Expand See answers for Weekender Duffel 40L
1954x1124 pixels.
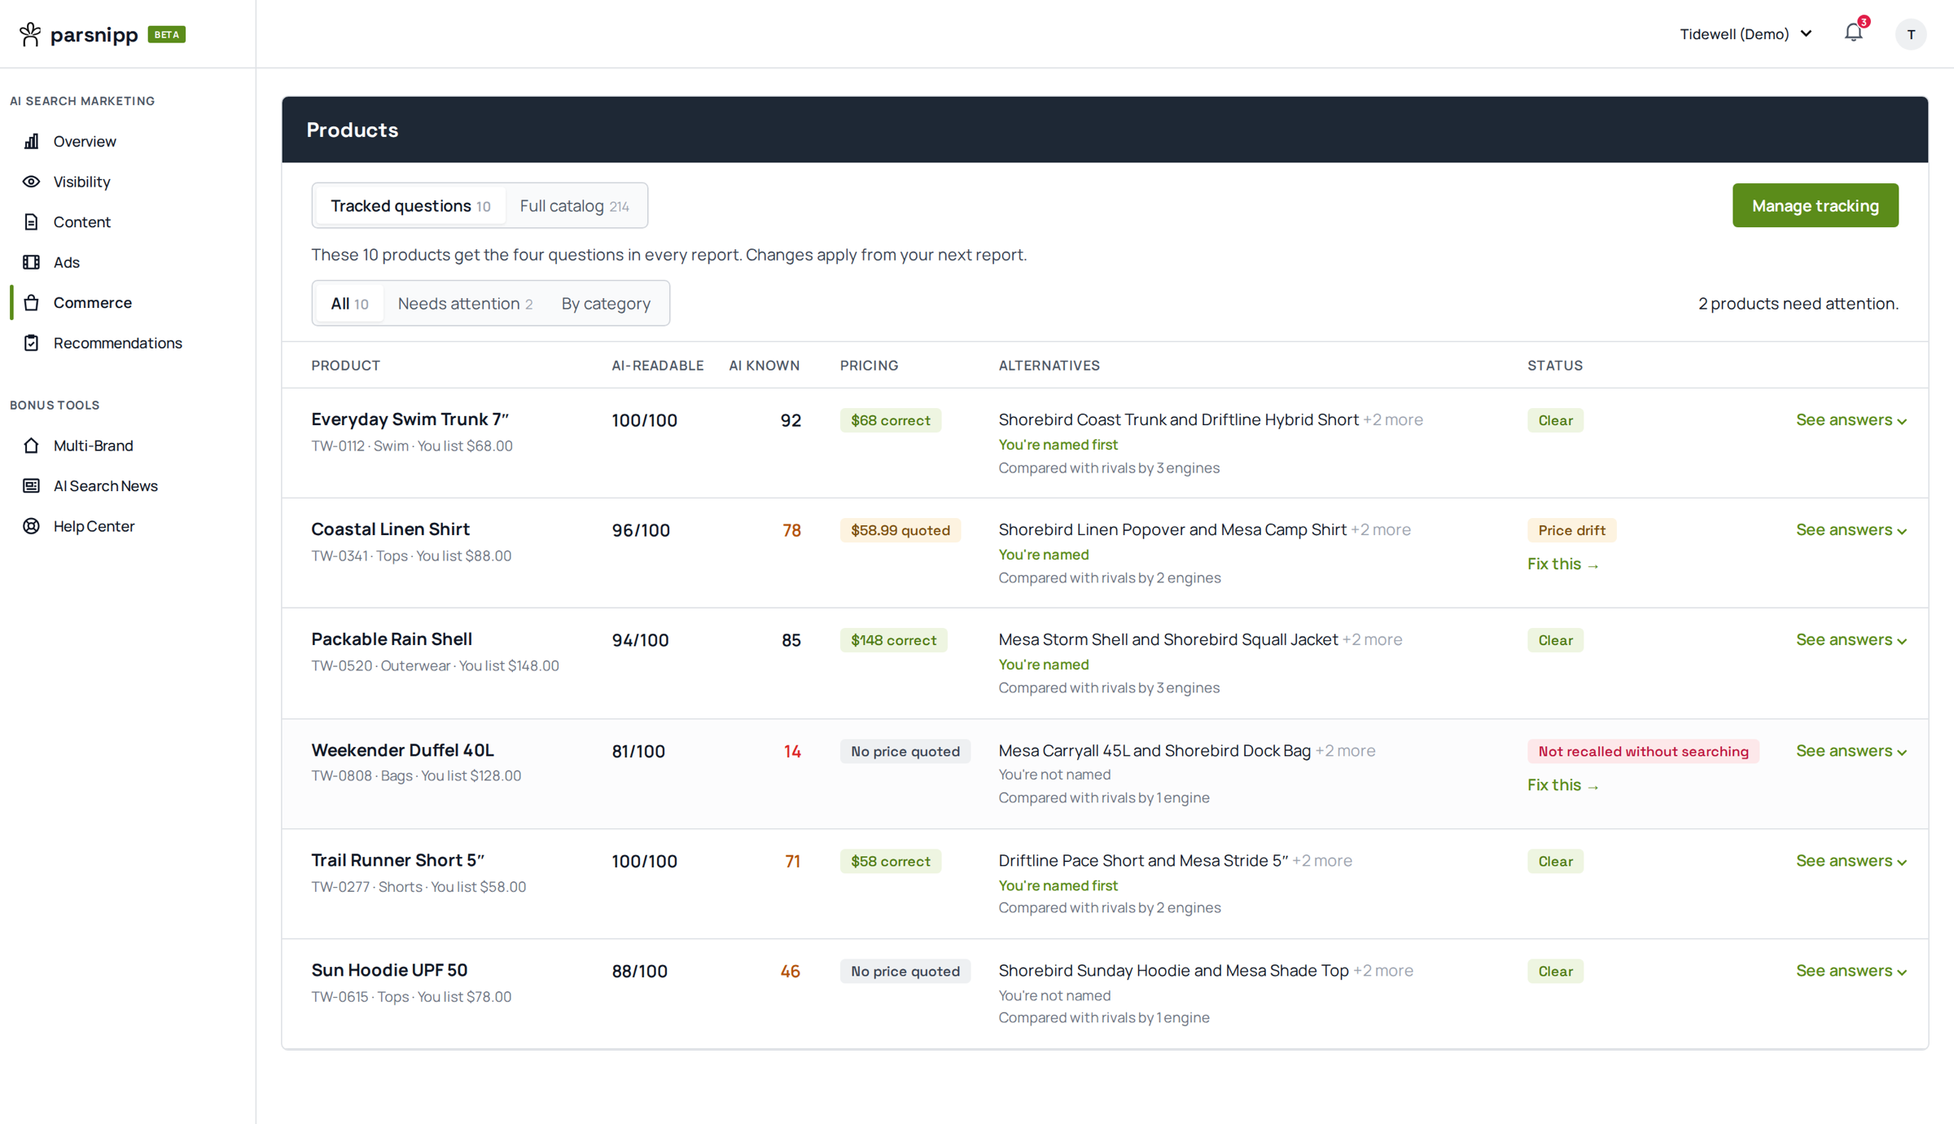(1851, 750)
